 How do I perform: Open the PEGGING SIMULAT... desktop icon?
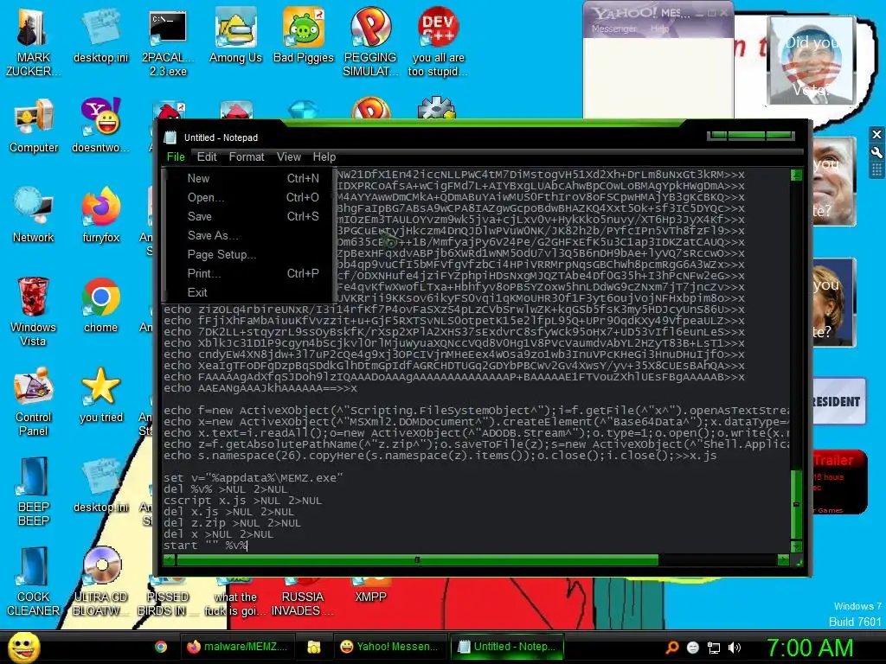pos(370,41)
